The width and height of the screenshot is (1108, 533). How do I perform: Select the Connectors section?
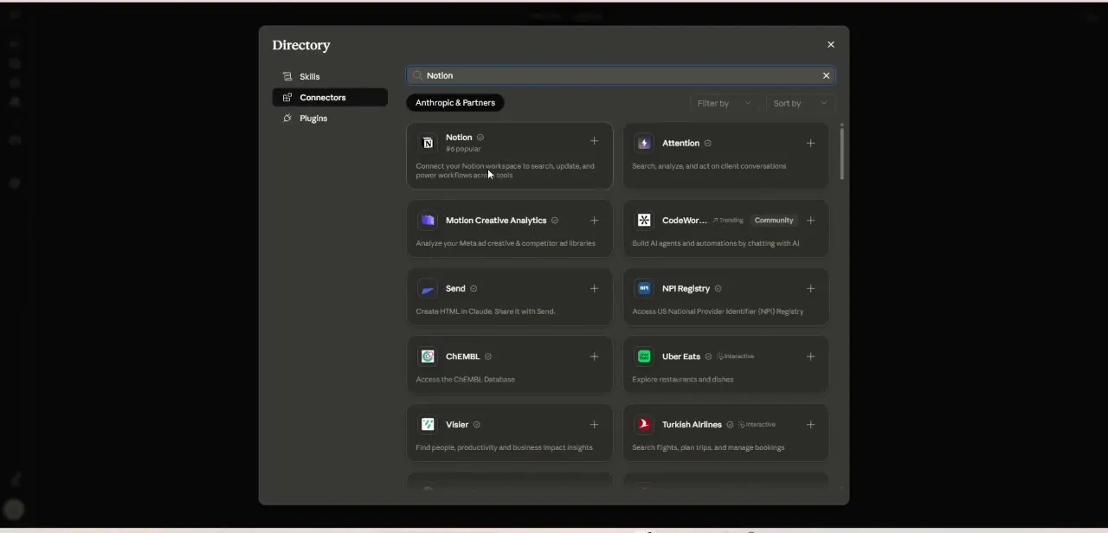tap(330, 97)
